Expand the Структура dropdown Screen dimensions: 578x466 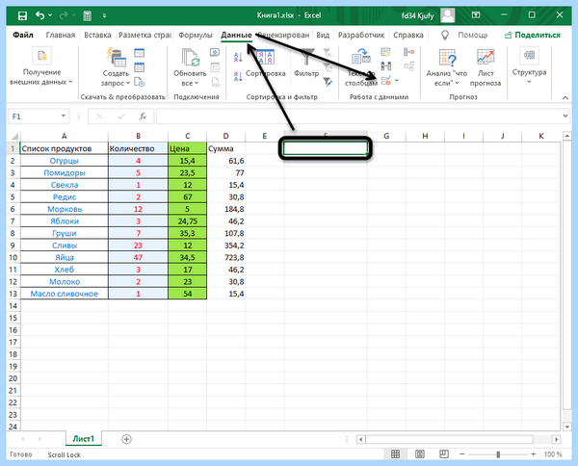click(x=529, y=66)
